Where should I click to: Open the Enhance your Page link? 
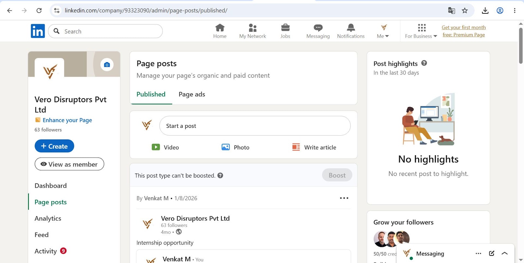(67, 120)
